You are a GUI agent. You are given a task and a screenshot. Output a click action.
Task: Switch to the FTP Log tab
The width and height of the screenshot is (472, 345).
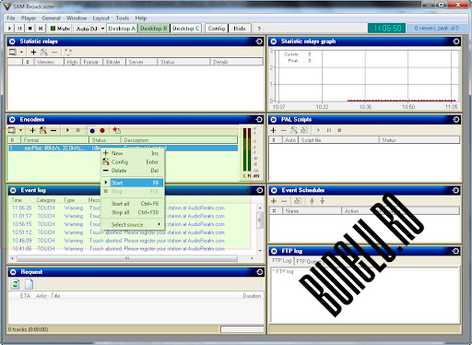pyautogui.click(x=282, y=261)
